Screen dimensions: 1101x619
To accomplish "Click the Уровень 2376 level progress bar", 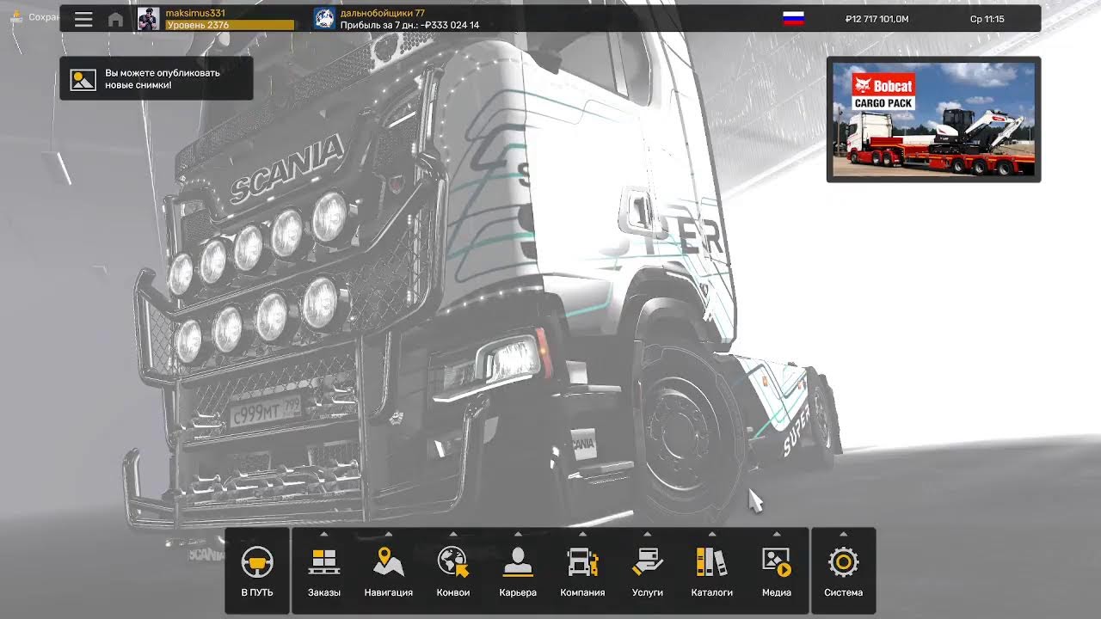I will (230, 25).
